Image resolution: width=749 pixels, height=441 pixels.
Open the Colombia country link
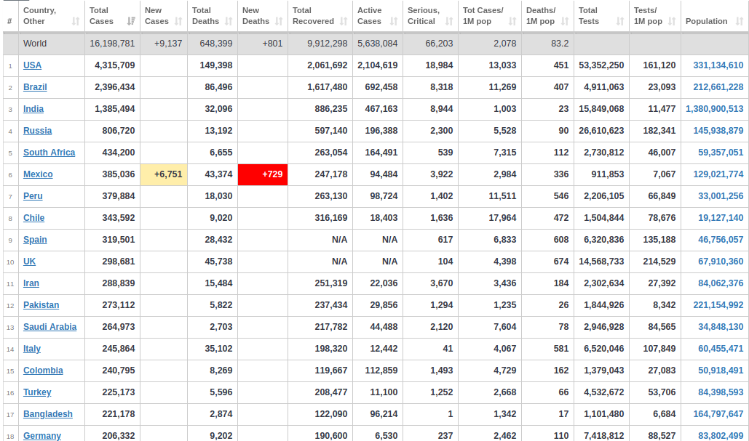pyautogui.click(x=43, y=371)
